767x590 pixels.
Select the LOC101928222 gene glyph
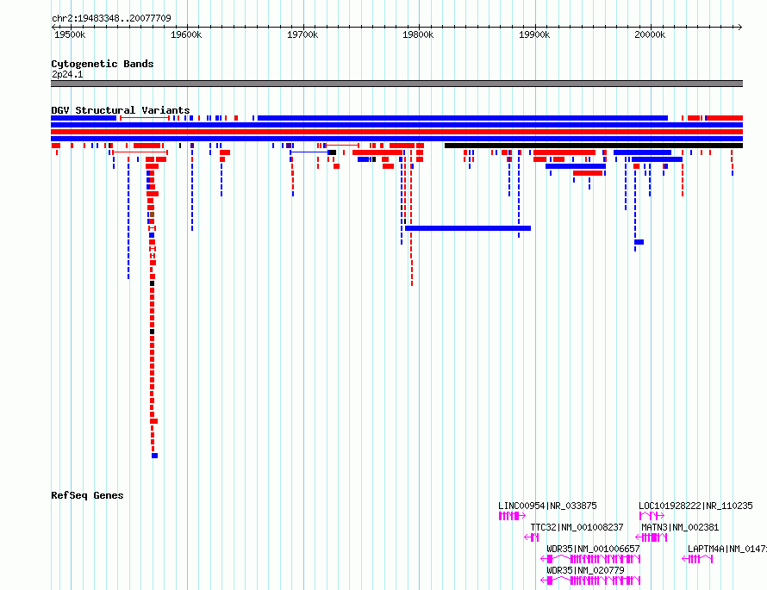click(652, 516)
